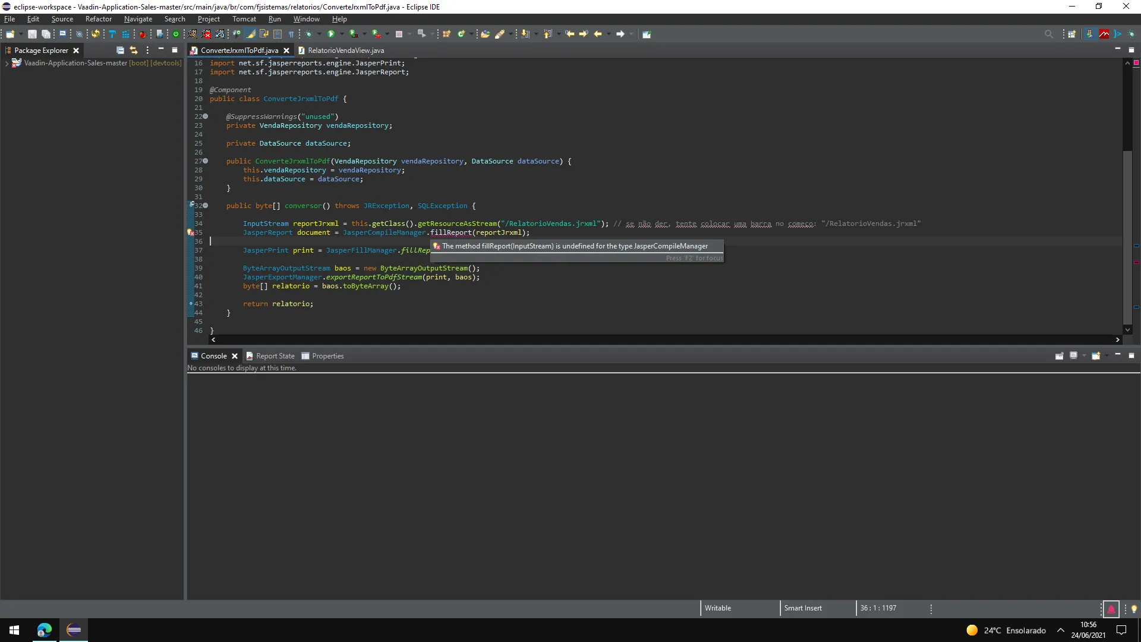Open the Report State tab
The height and width of the screenshot is (642, 1141).
click(x=275, y=356)
